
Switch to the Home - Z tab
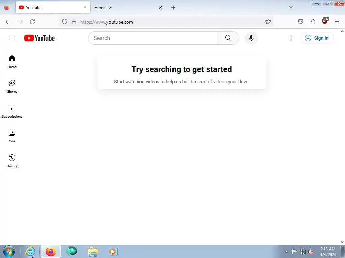[128, 7]
